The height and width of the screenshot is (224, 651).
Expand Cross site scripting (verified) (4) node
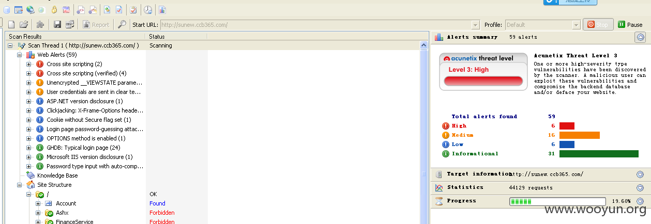point(29,73)
